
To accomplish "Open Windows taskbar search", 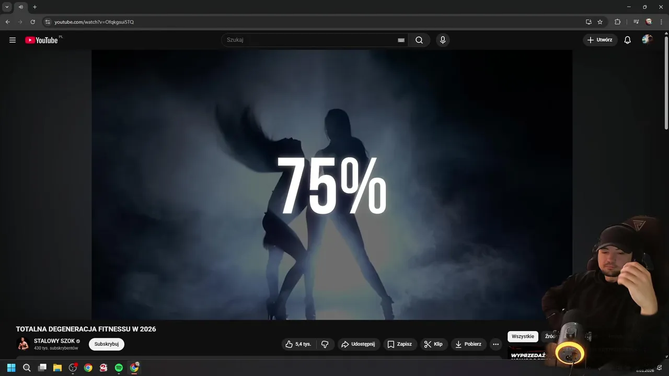I will [27, 368].
